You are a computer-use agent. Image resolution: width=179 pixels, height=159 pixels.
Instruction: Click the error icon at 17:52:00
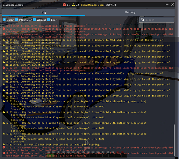click(x=4, y=68)
